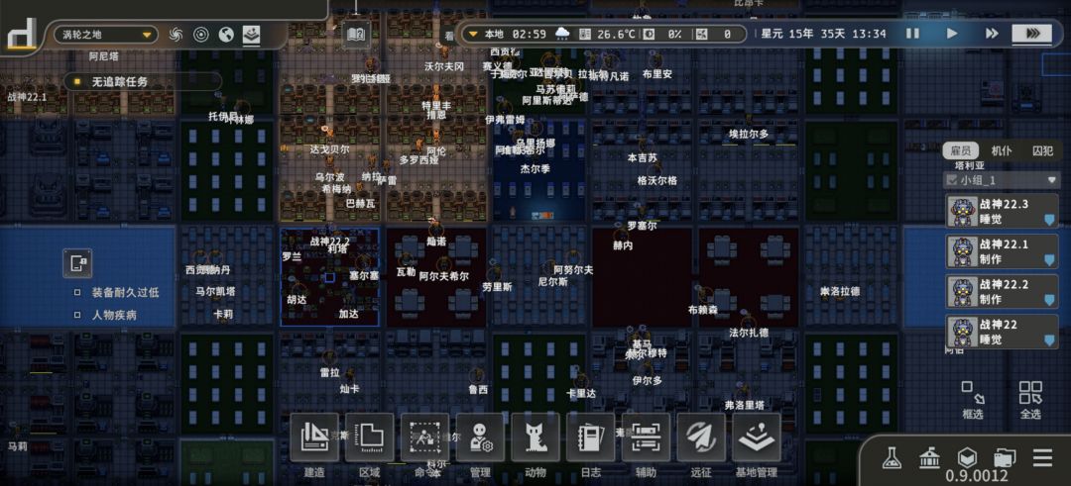Select the 战神22.1 unit card

1002,251
